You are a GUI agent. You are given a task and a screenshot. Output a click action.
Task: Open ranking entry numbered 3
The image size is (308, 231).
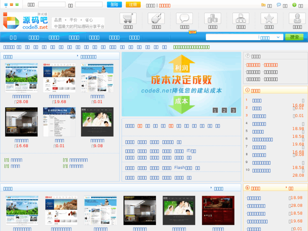[259, 116]
